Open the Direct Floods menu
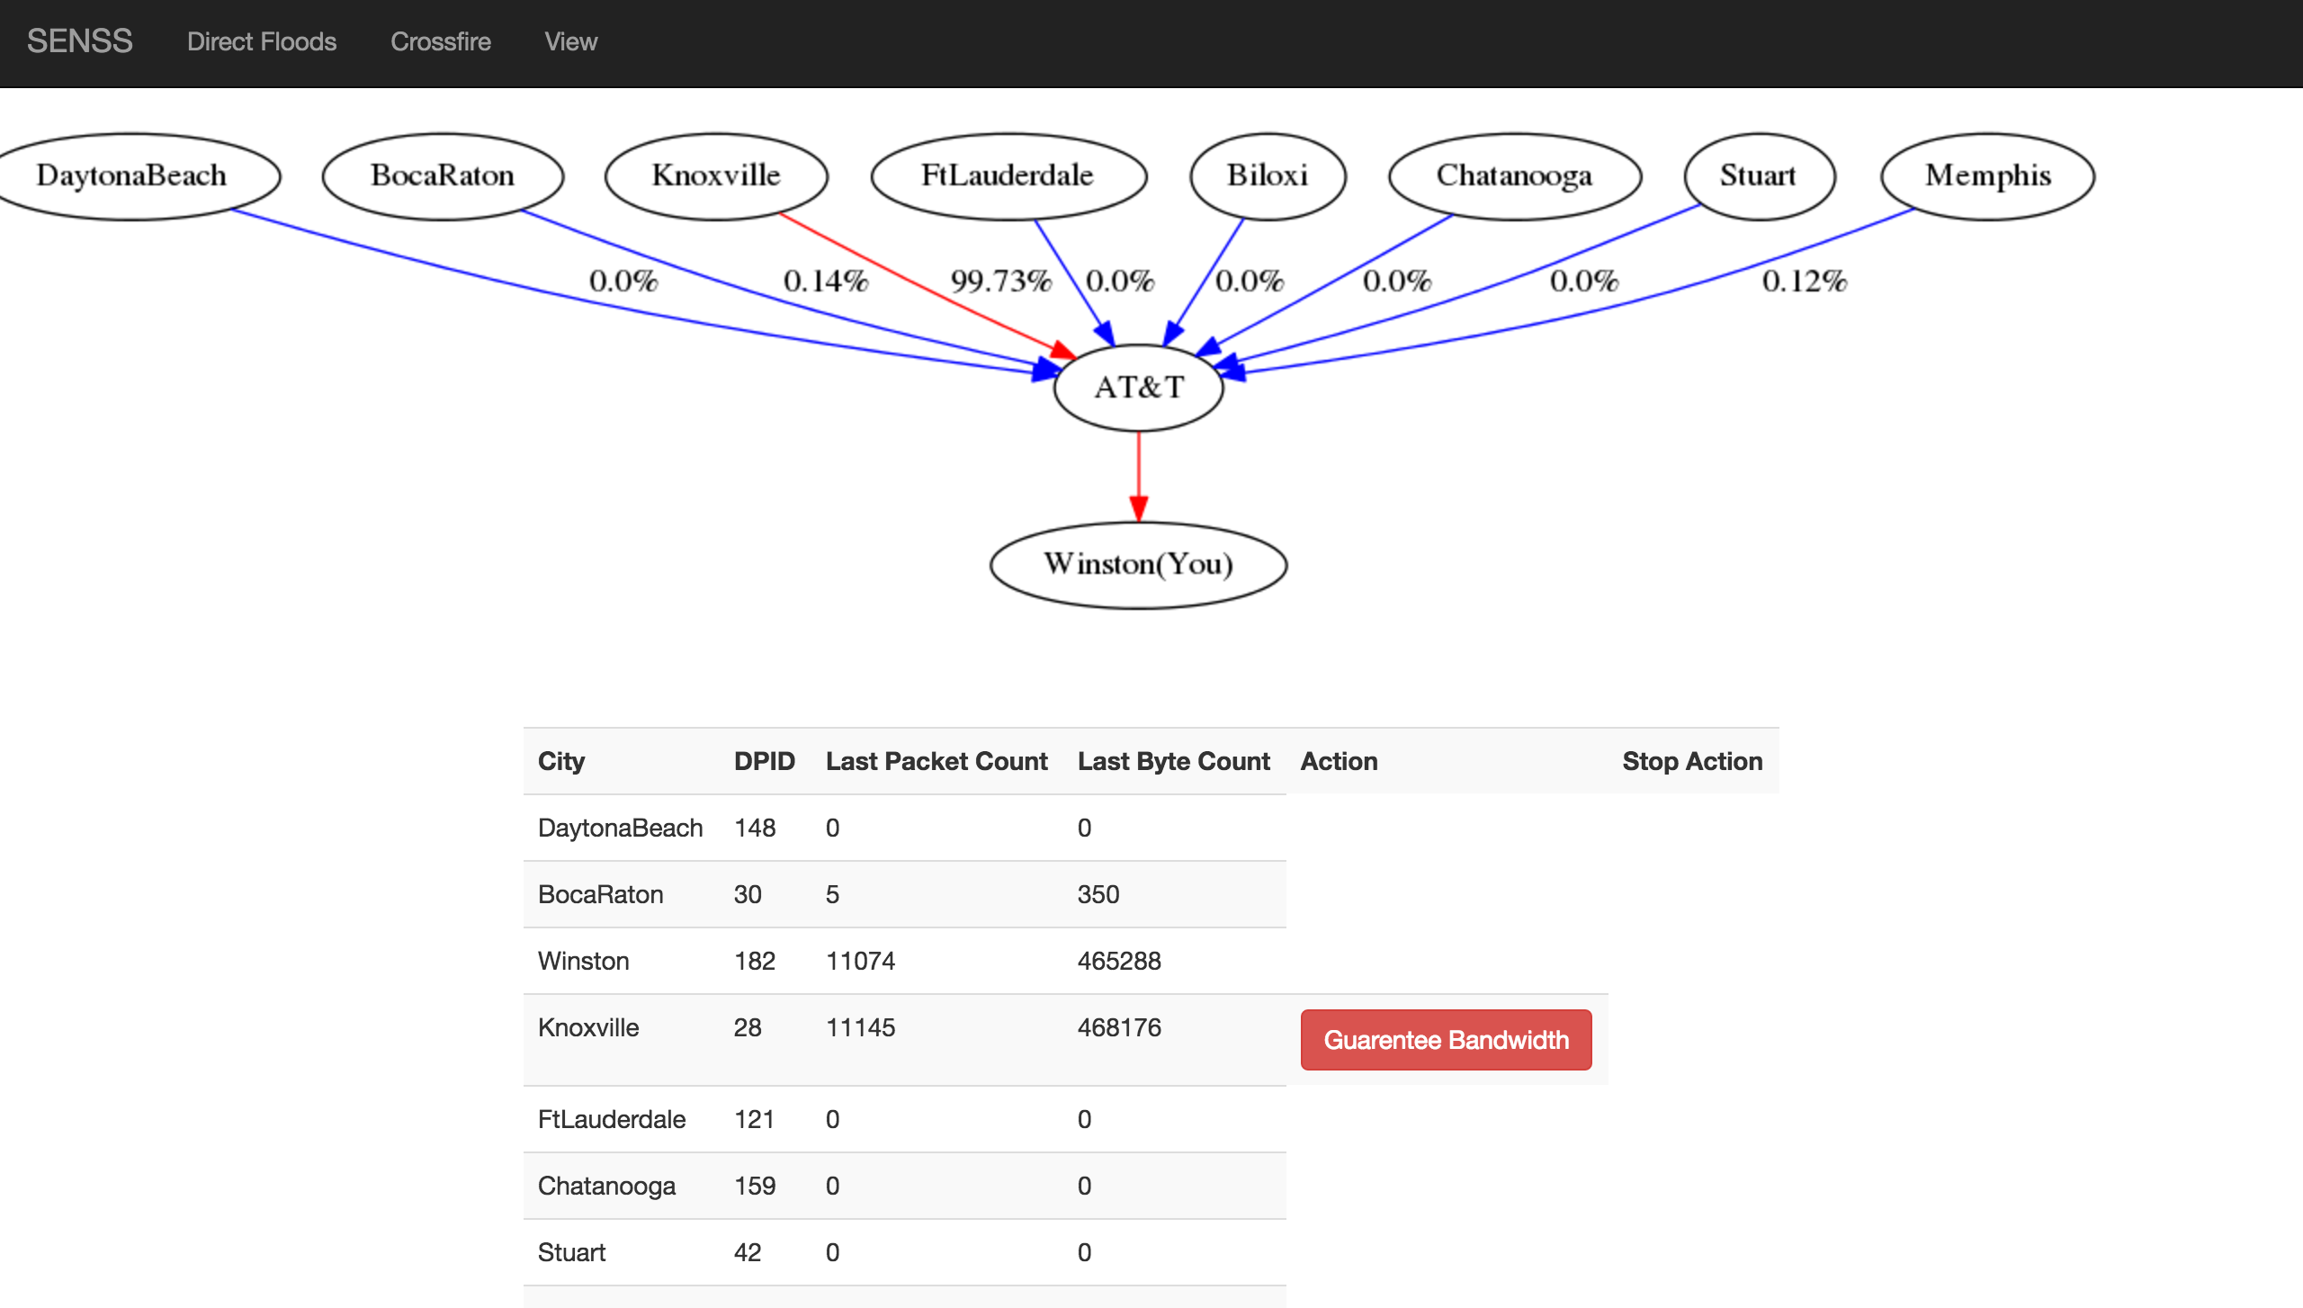 (x=261, y=41)
